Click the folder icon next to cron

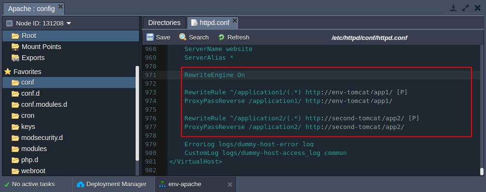point(15,115)
